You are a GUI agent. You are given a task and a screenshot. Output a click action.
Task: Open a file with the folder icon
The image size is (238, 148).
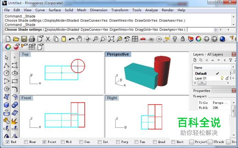[x=16, y=39]
